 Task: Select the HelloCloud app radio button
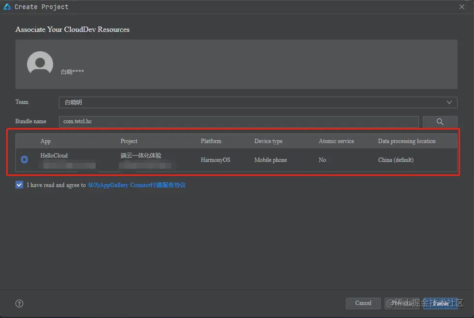[25, 159]
